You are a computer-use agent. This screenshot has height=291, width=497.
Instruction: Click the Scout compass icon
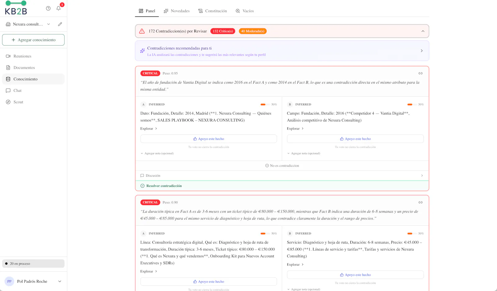tap(8, 102)
